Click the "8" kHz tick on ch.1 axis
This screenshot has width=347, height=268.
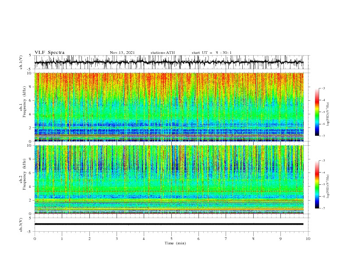pos(30,87)
